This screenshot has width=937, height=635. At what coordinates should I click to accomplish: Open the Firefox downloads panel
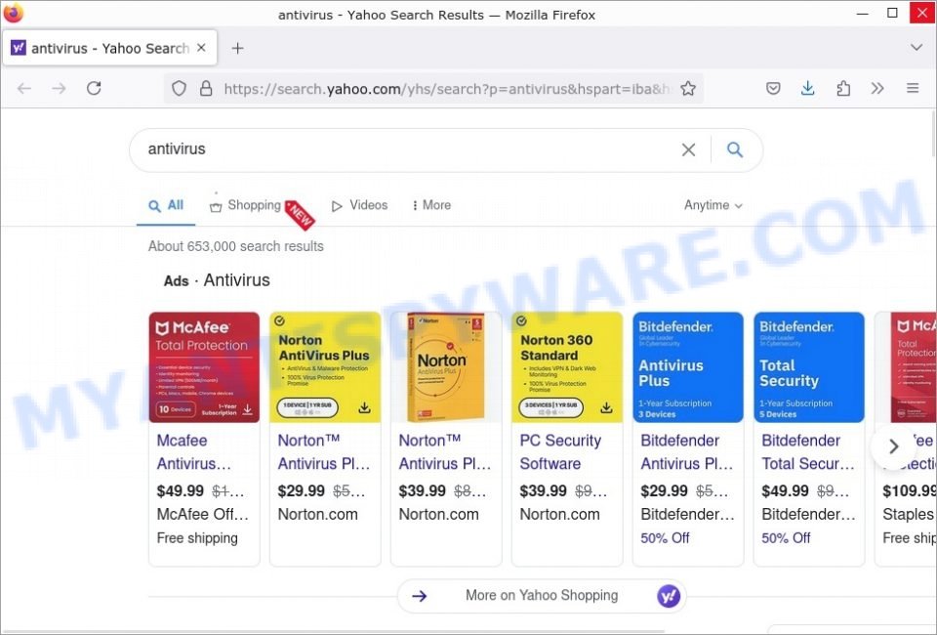point(807,89)
